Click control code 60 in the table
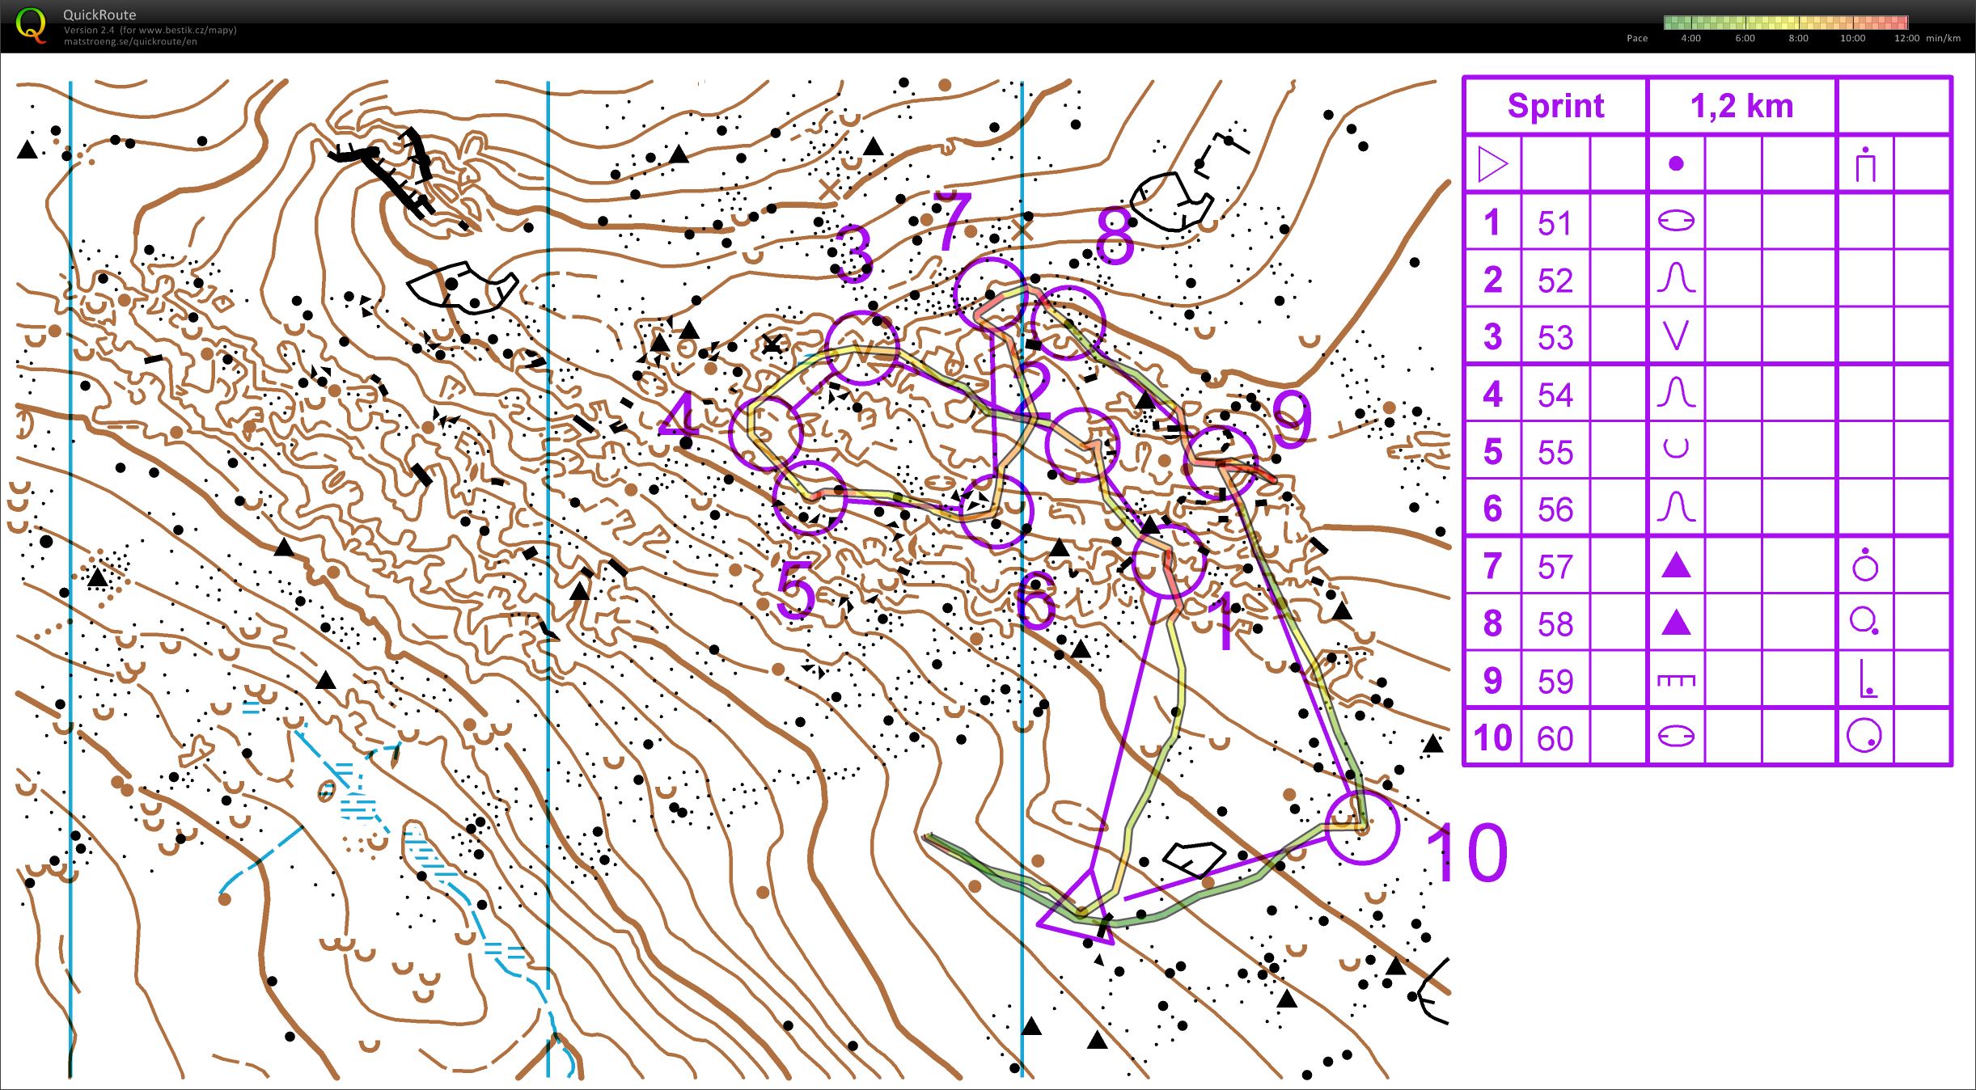 pyautogui.click(x=1555, y=738)
